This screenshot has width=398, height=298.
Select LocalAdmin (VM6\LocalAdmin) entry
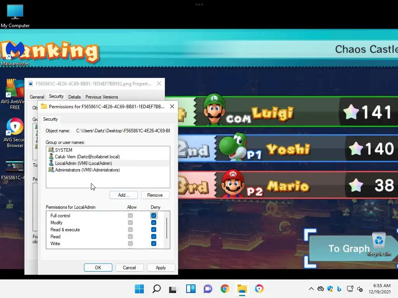(x=108, y=163)
